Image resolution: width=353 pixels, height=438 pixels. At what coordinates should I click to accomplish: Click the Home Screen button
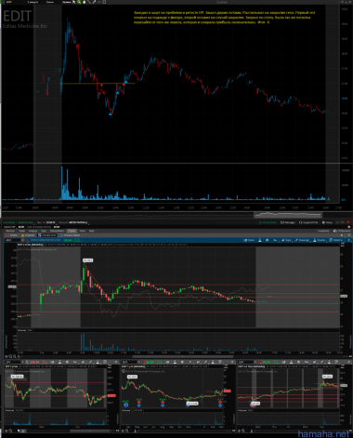268,222
